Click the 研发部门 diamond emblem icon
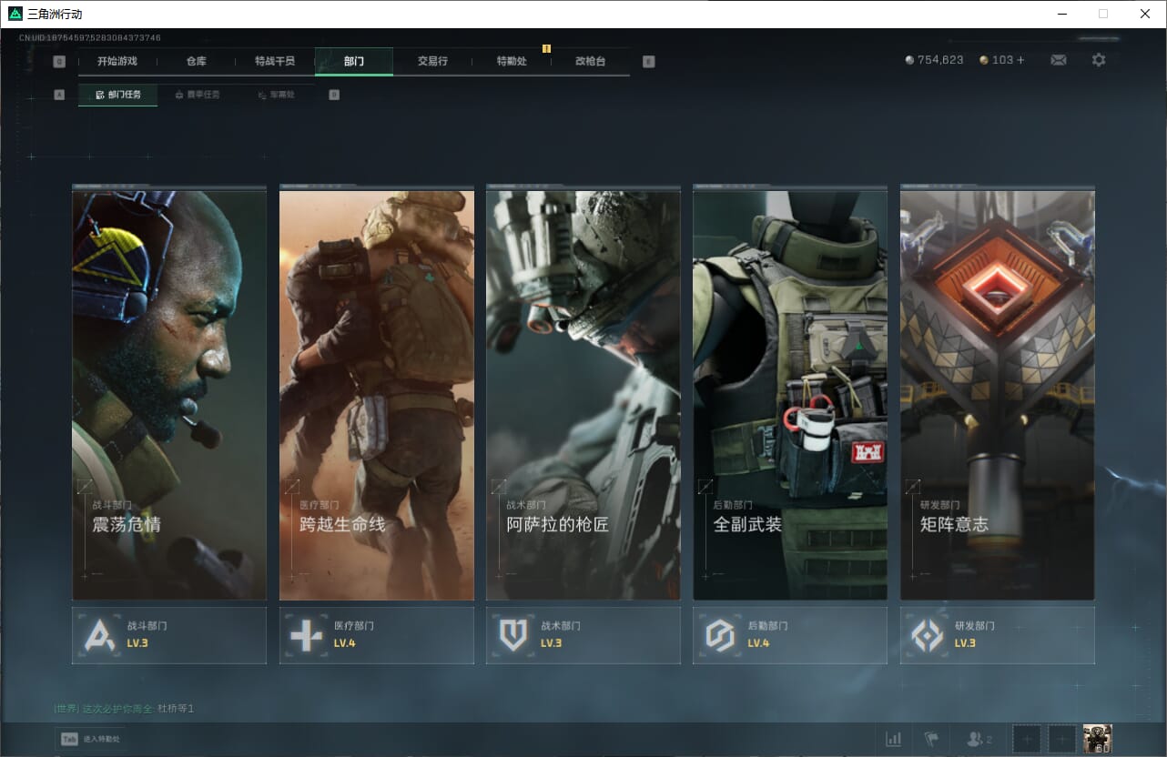 (x=928, y=635)
